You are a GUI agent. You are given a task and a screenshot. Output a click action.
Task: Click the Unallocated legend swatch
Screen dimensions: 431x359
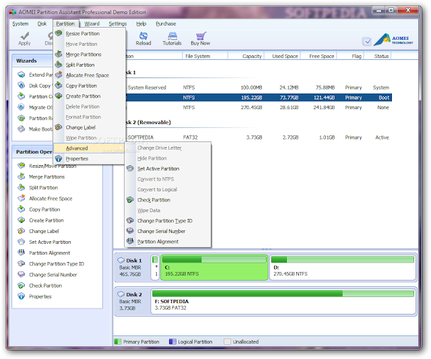pyautogui.click(x=228, y=341)
